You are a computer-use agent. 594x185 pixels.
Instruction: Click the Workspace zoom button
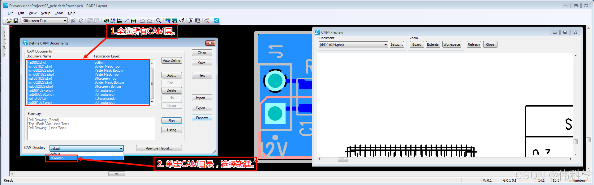[452, 44]
